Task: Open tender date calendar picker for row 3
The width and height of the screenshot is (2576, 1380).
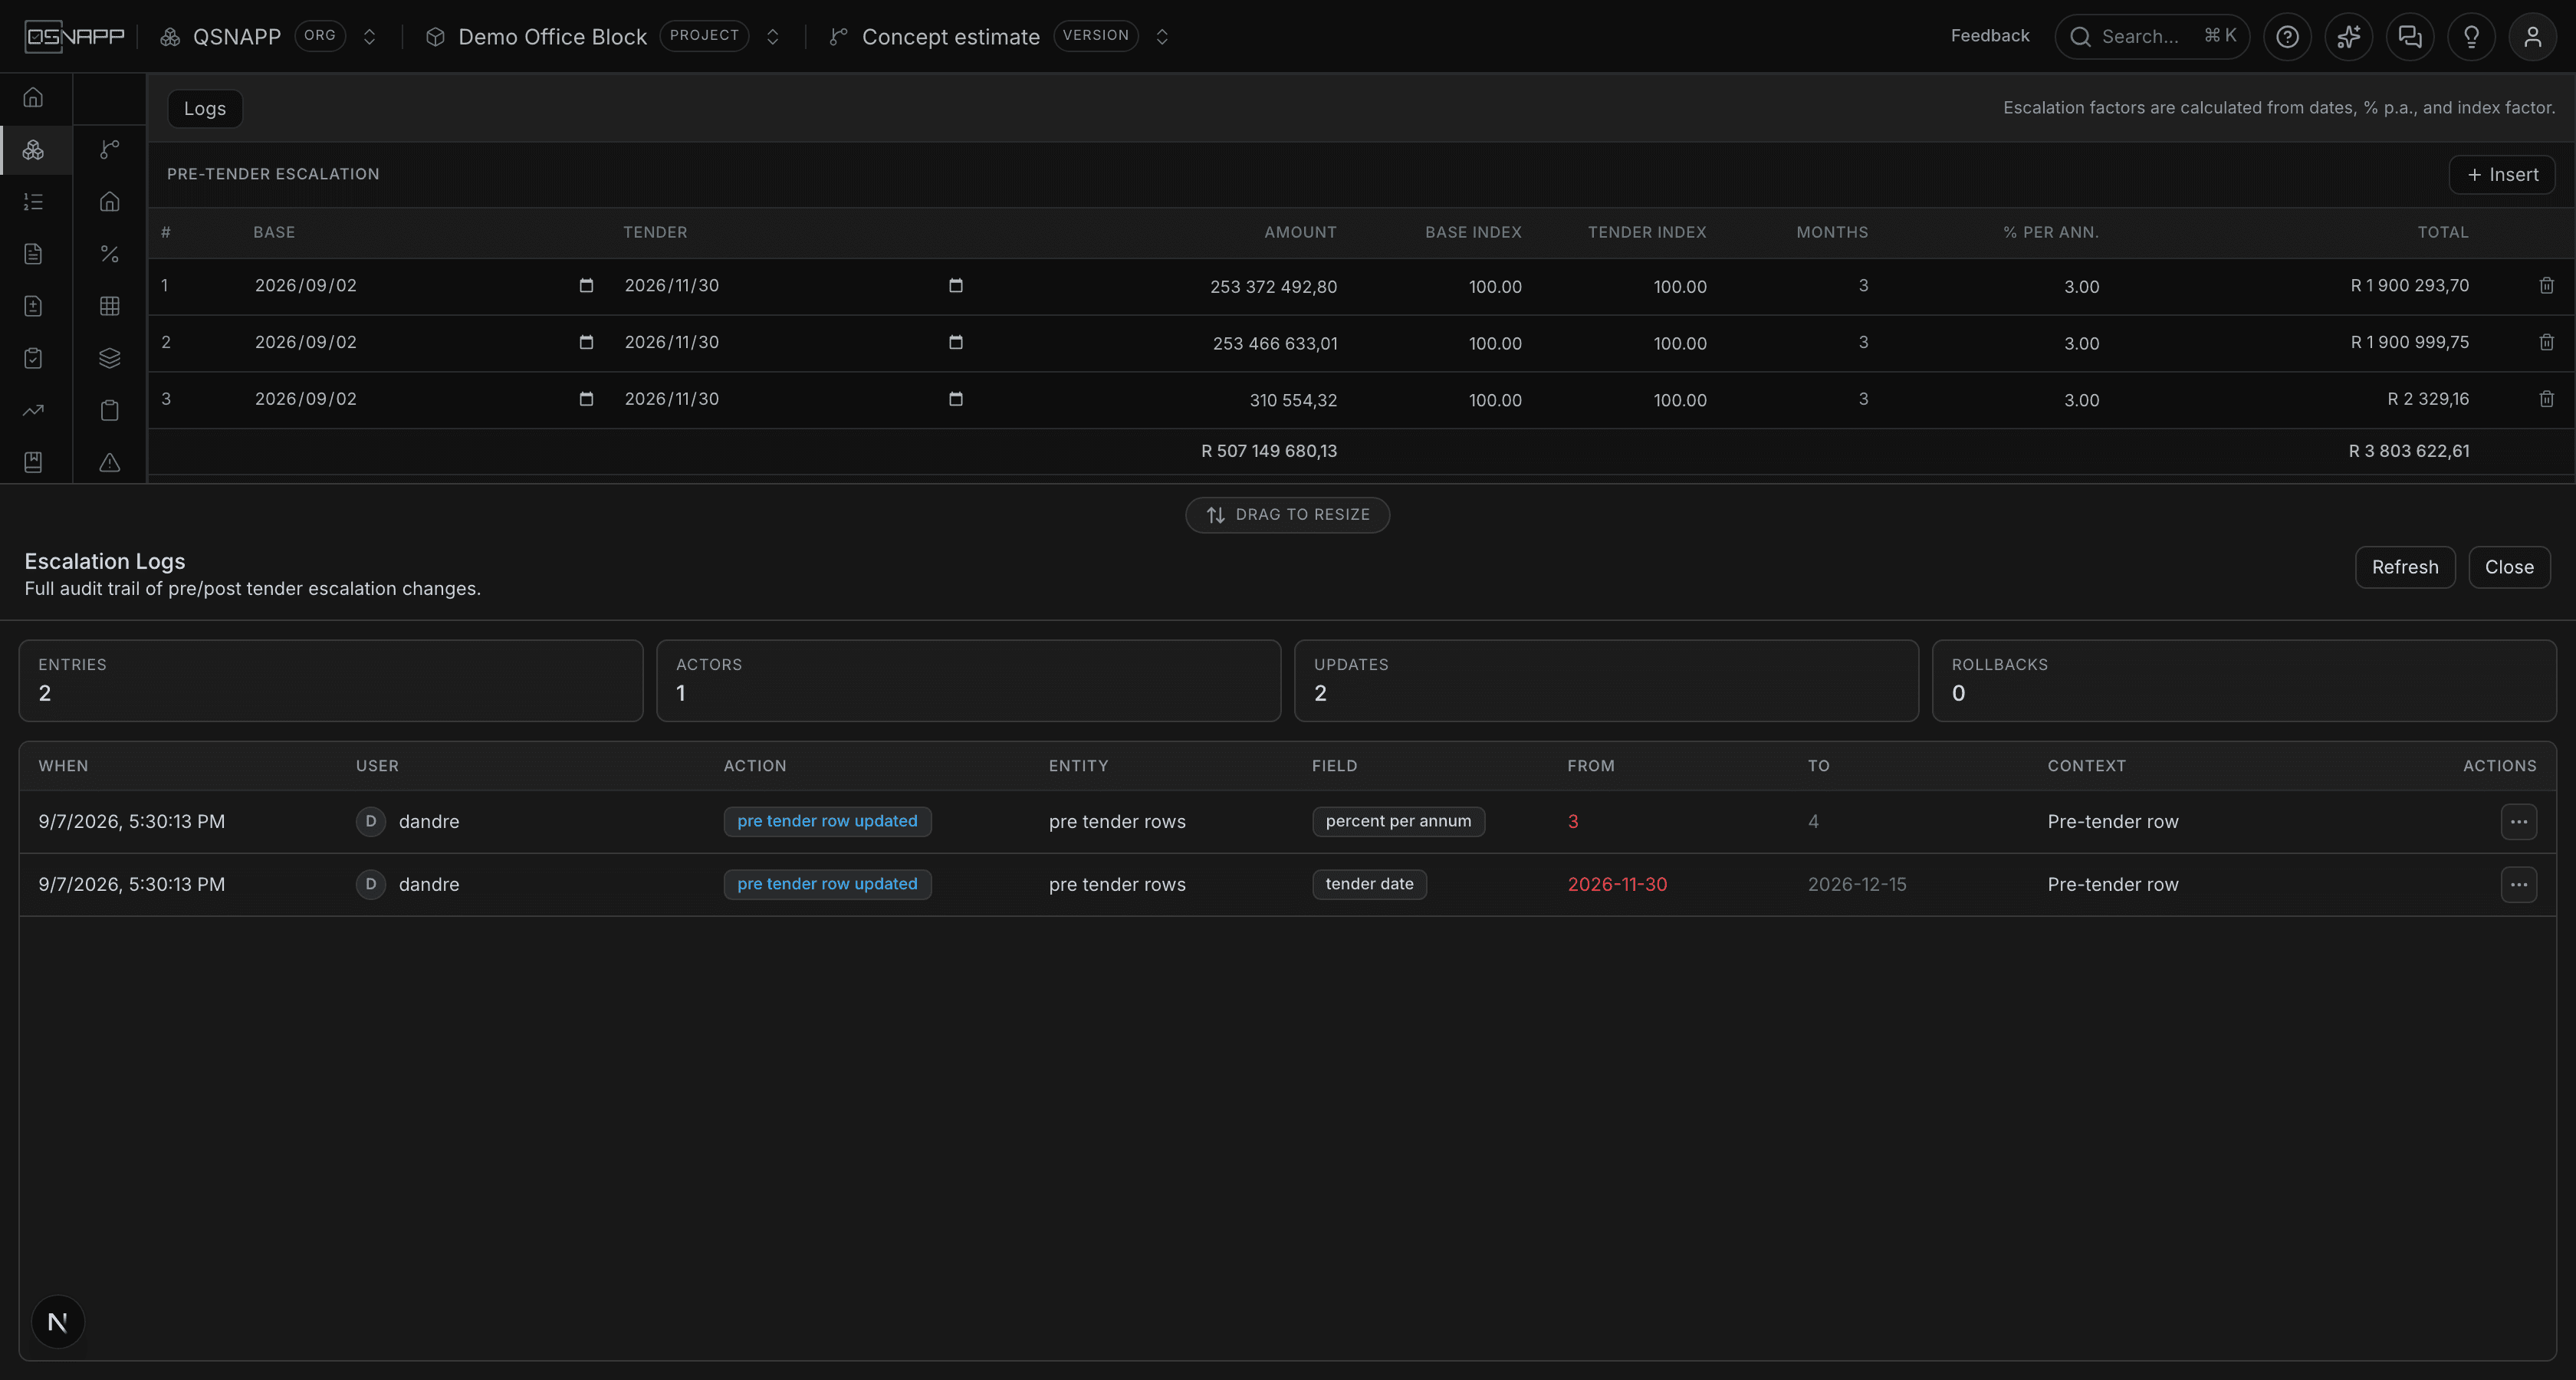Action: point(956,399)
